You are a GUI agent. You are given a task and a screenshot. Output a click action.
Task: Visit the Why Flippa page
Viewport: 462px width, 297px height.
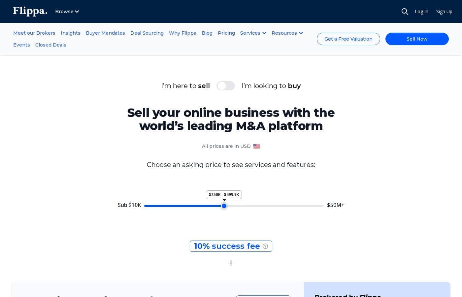(182, 33)
